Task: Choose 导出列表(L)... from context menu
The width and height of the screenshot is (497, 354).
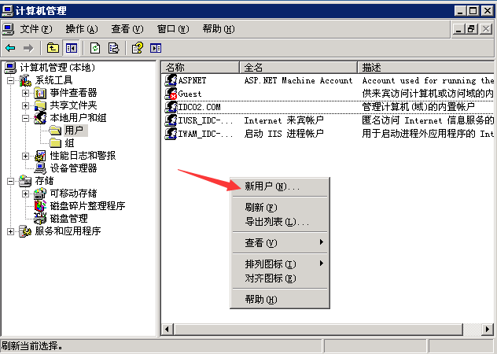Action: tap(280, 221)
